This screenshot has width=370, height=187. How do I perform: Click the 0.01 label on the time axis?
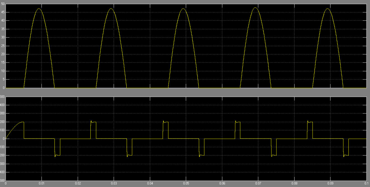[x=42, y=184]
